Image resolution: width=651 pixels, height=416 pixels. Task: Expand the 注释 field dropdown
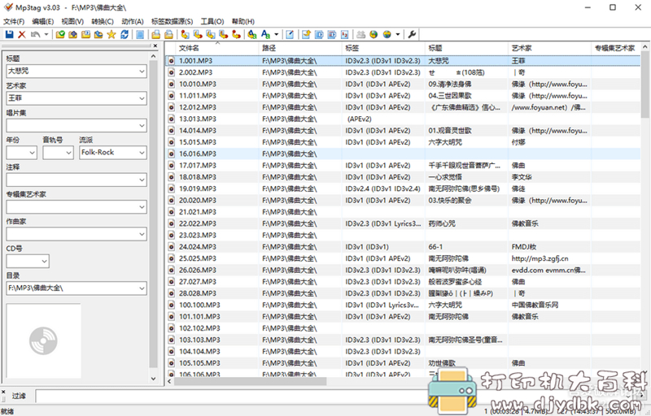[142, 180]
